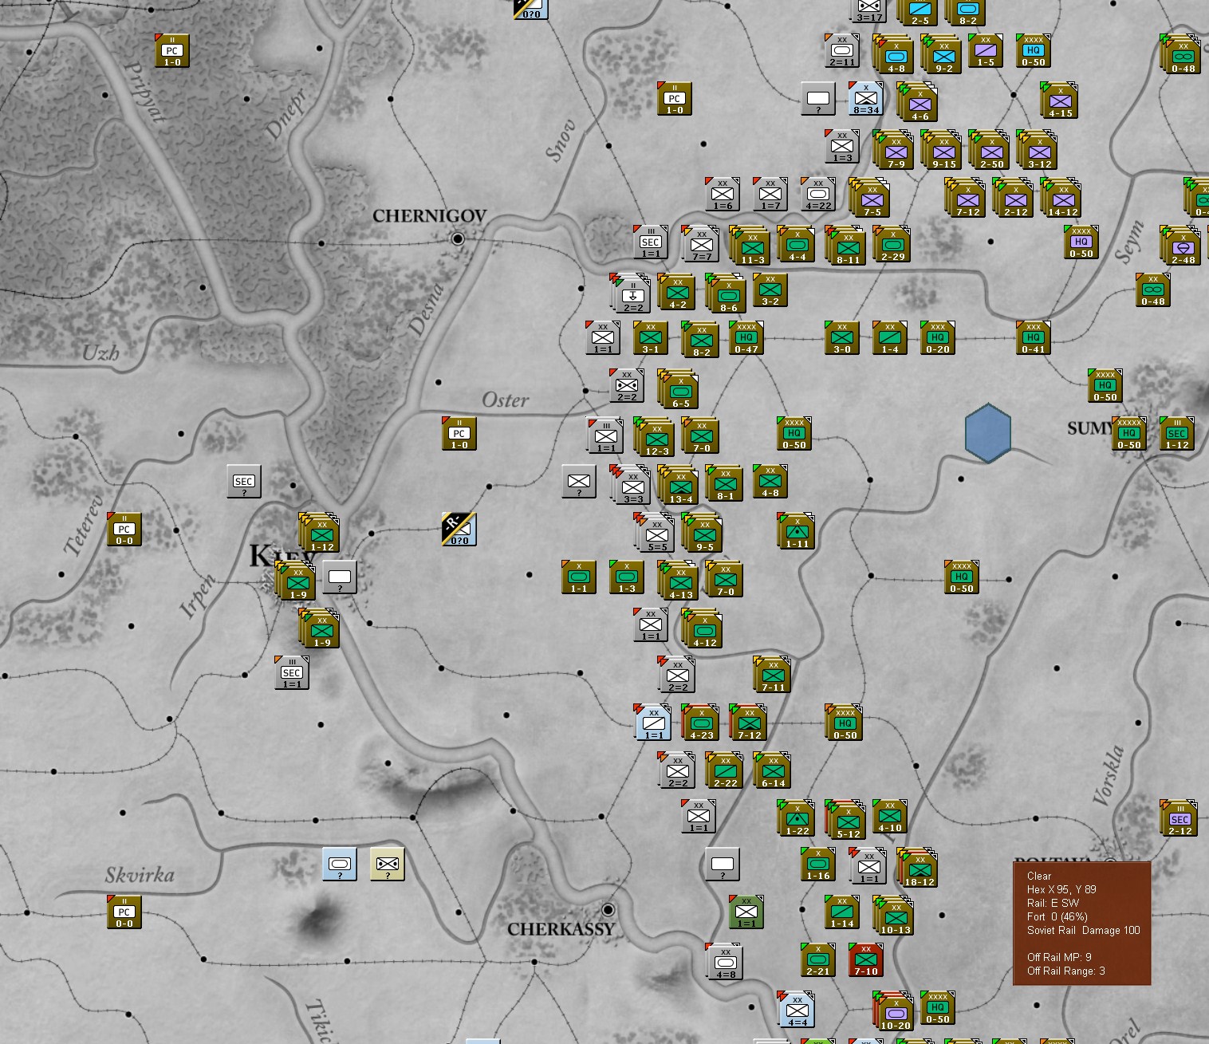Image resolution: width=1209 pixels, height=1044 pixels.
Task: Click the green 3-2 infantry division
Action: tap(770, 290)
